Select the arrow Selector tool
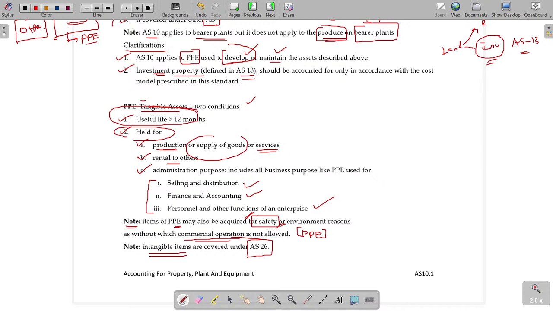The width and height of the screenshot is (553, 311). pos(230,300)
